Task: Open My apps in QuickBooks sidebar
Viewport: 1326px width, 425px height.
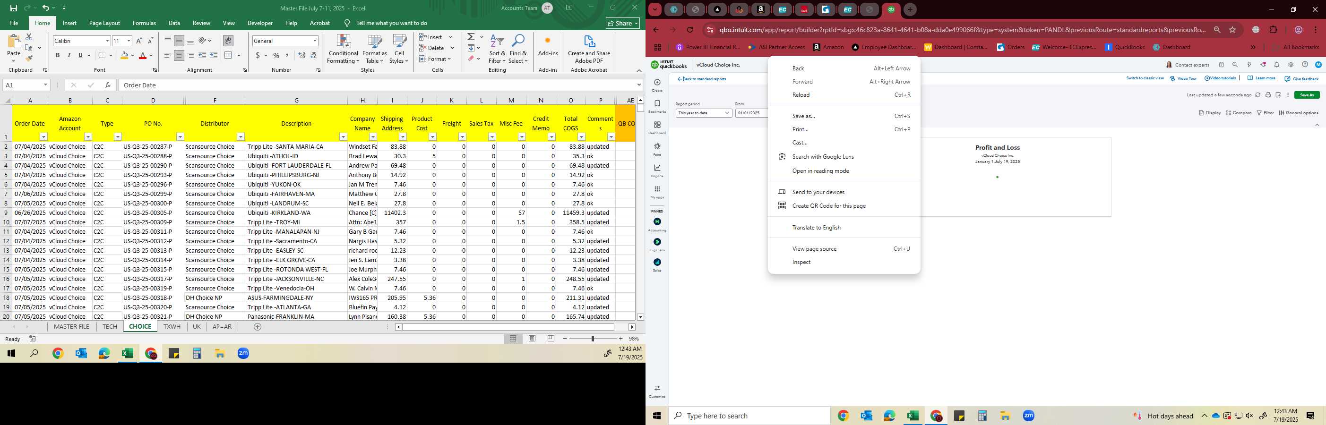Action: click(x=657, y=192)
